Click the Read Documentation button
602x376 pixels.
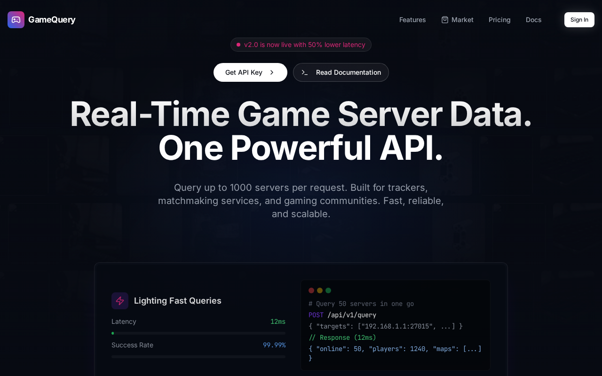(x=341, y=72)
